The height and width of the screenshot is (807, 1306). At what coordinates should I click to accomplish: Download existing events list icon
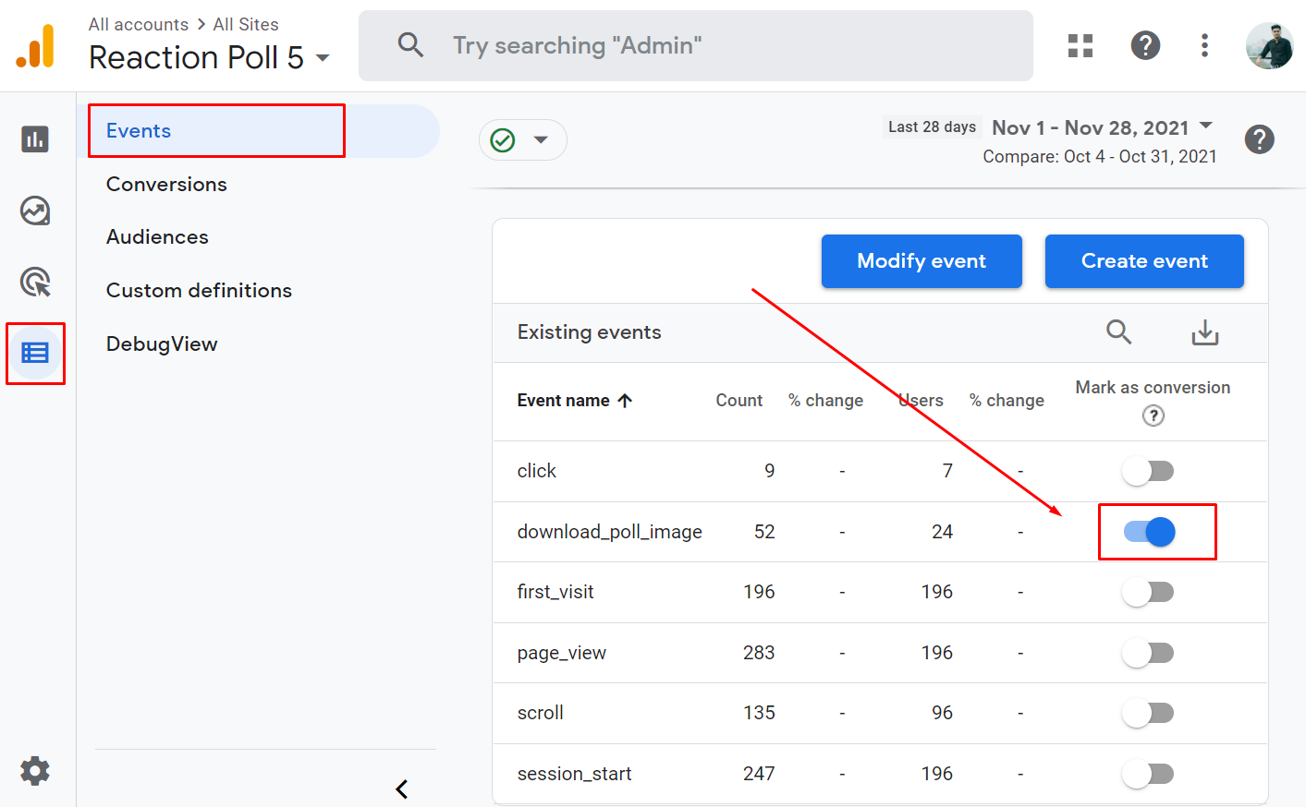tap(1205, 332)
